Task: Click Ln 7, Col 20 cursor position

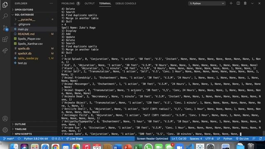Action: pyautogui.click(x=179, y=139)
